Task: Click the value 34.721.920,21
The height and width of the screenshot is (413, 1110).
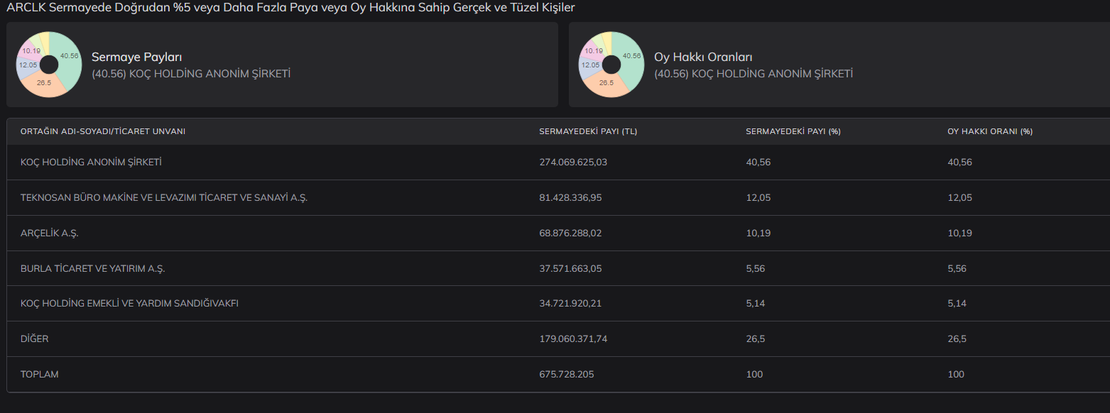Action: pyautogui.click(x=570, y=304)
